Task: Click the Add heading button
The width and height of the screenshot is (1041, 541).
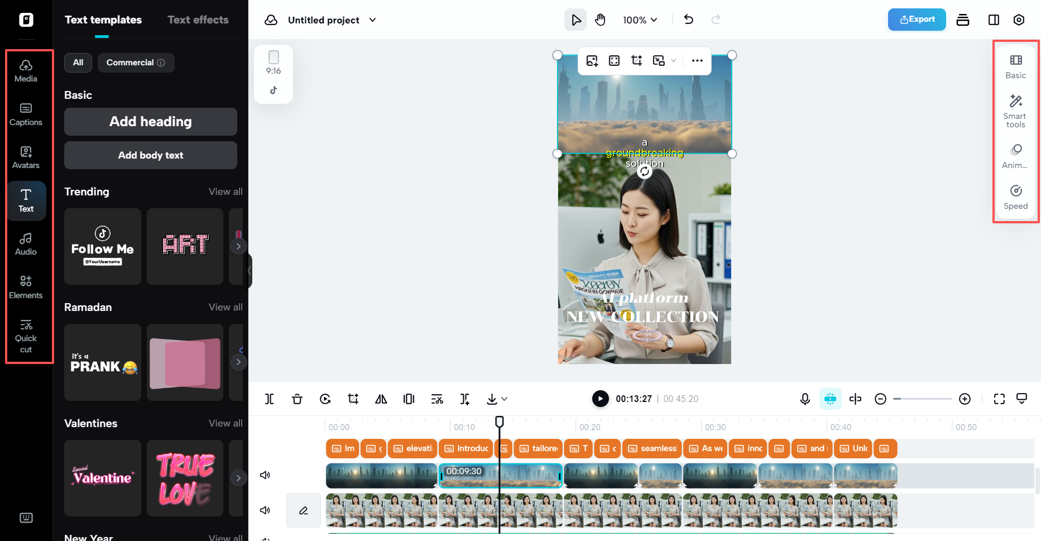Action: (150, 122)
